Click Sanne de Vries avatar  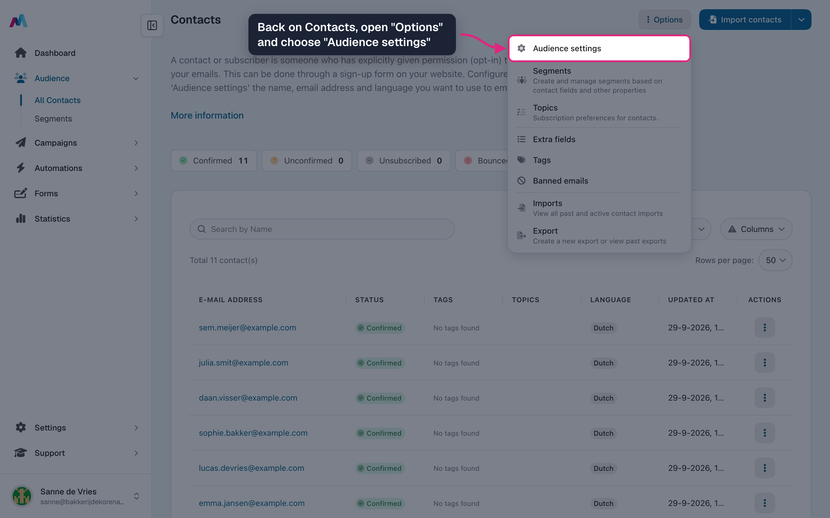coord(22,496)
